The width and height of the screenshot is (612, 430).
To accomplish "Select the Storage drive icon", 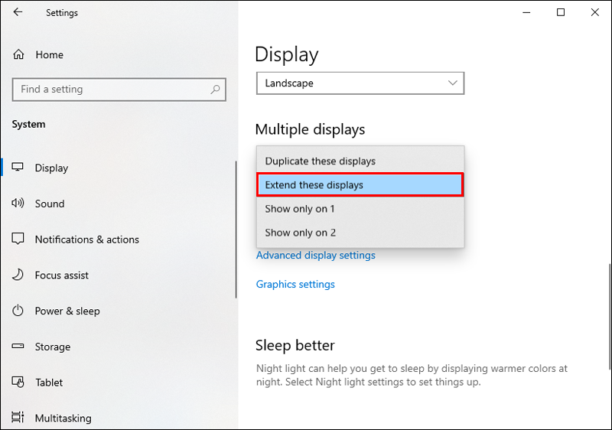I will [x=18, y=346].
